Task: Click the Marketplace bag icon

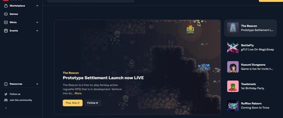Action: click(x=6, y=6)
